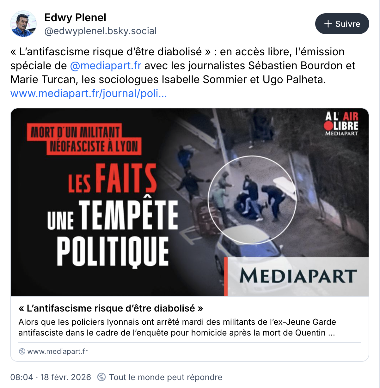Click the Mediapart wordmark on the thumbnail
This screenshot has height=388, width=380.
(298, 276)
